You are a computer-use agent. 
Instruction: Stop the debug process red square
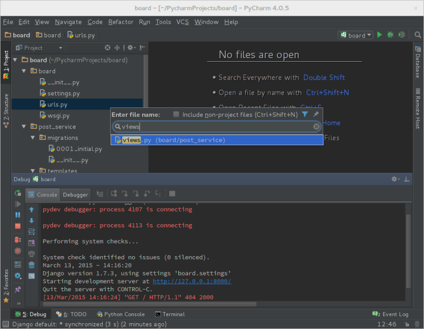pos(18,226)
